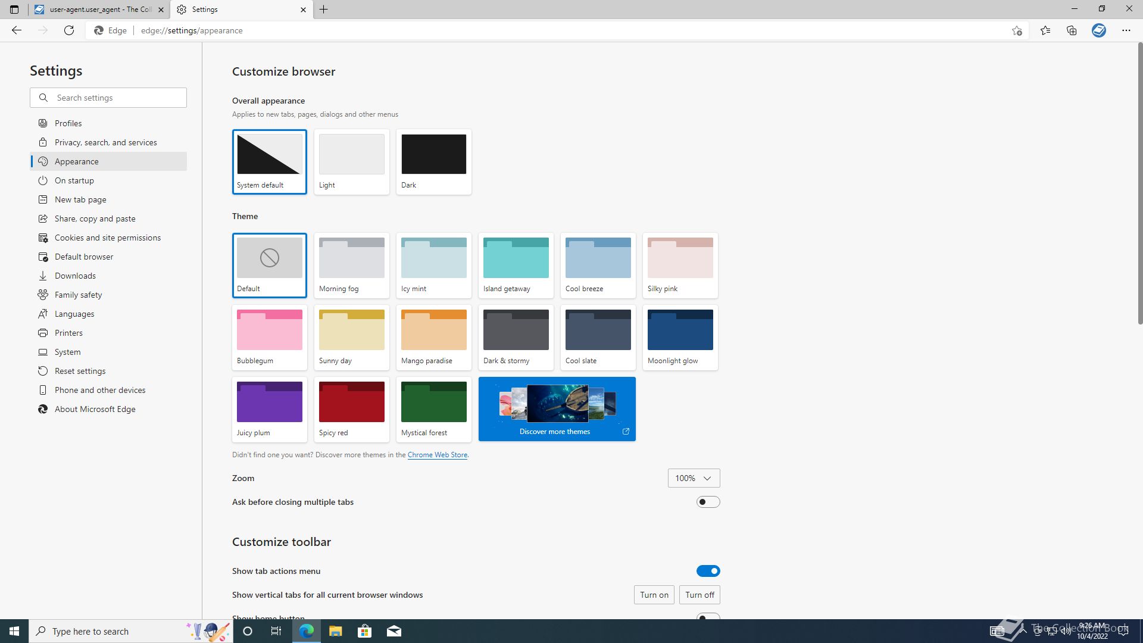Open Printers settings

coord(108,333)
